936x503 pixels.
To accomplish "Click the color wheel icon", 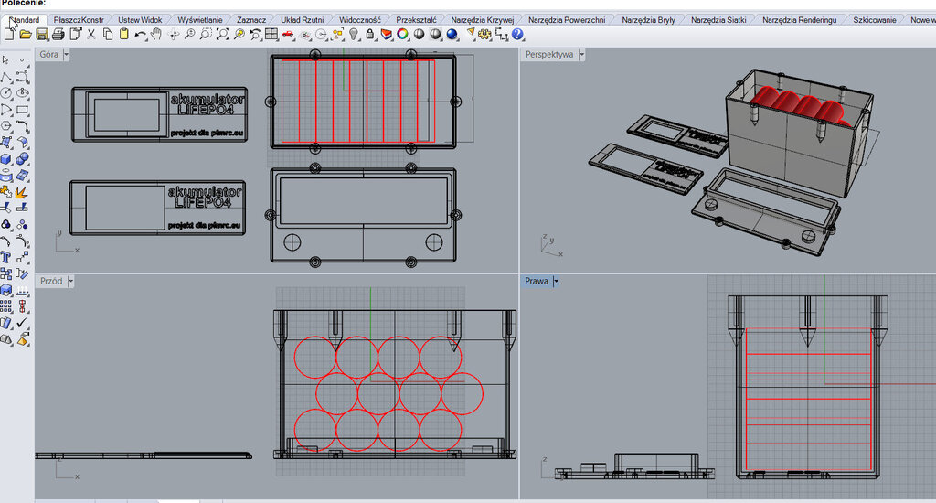I will pos(402,34).
